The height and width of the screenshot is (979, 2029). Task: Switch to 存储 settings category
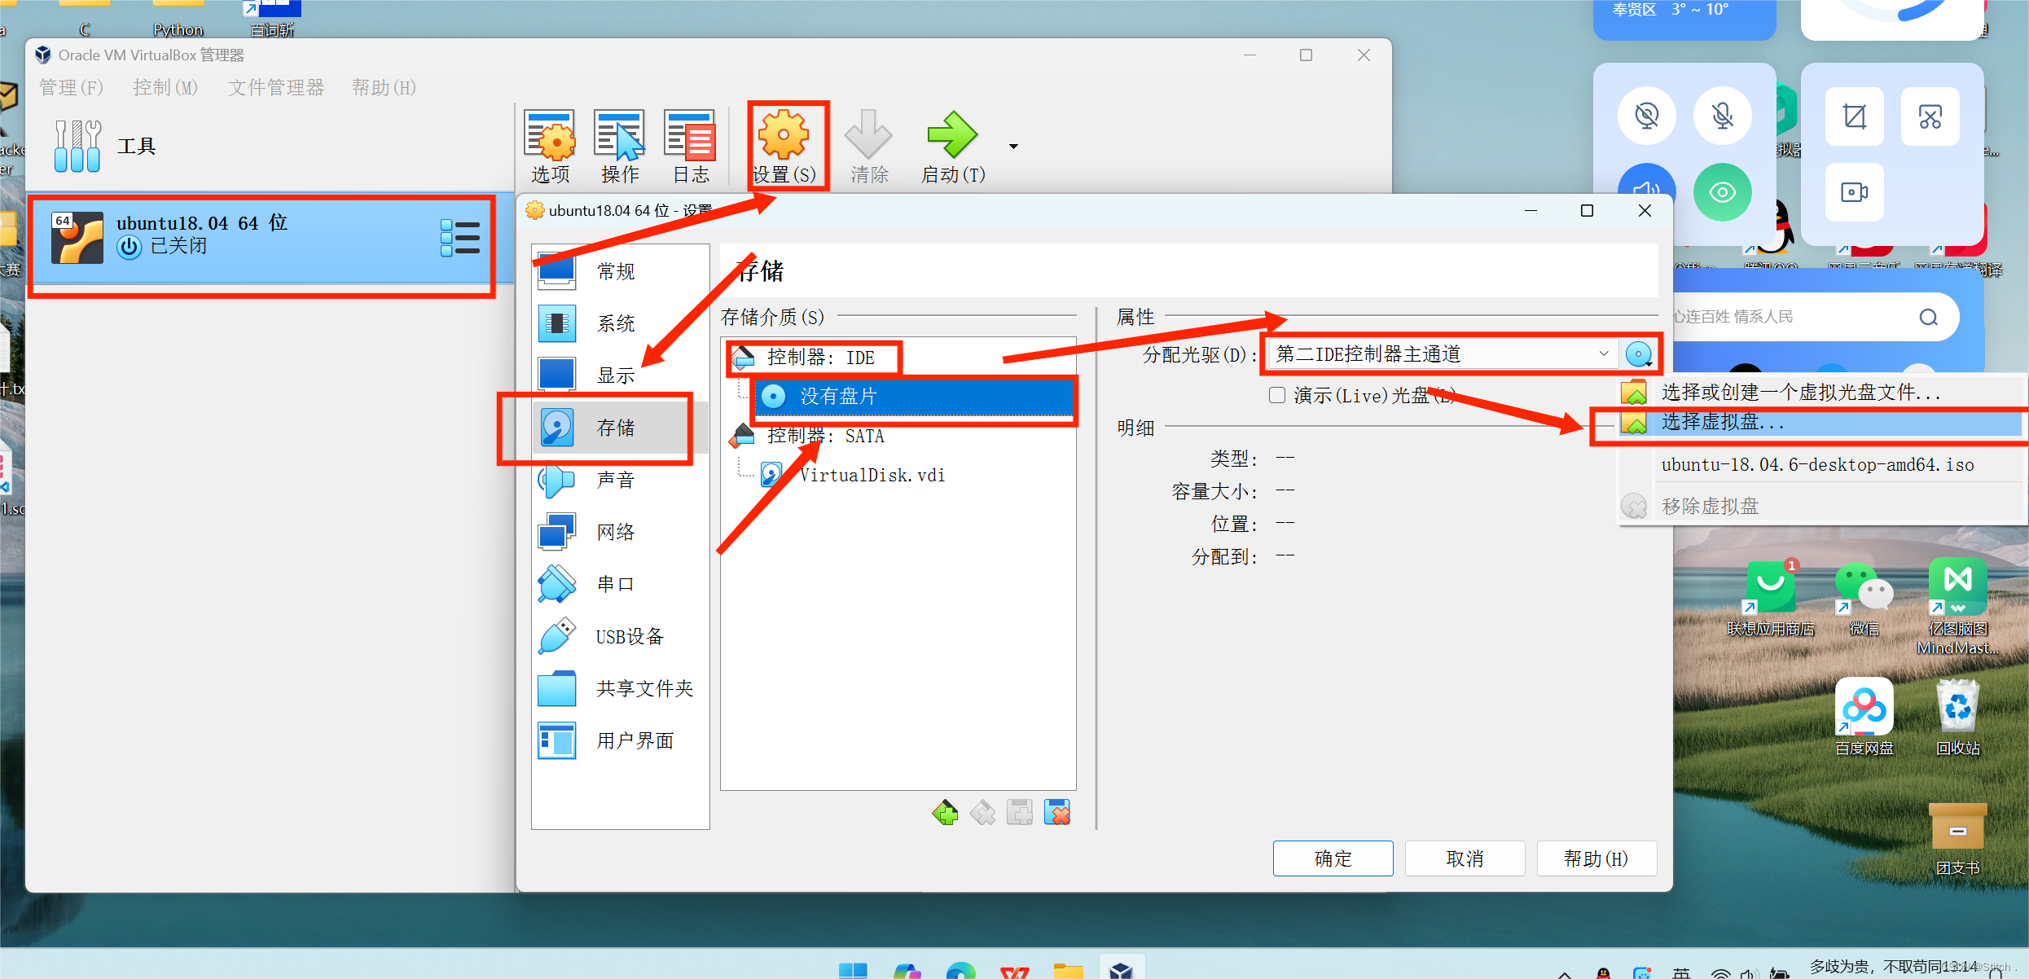(x=620, y=428)
